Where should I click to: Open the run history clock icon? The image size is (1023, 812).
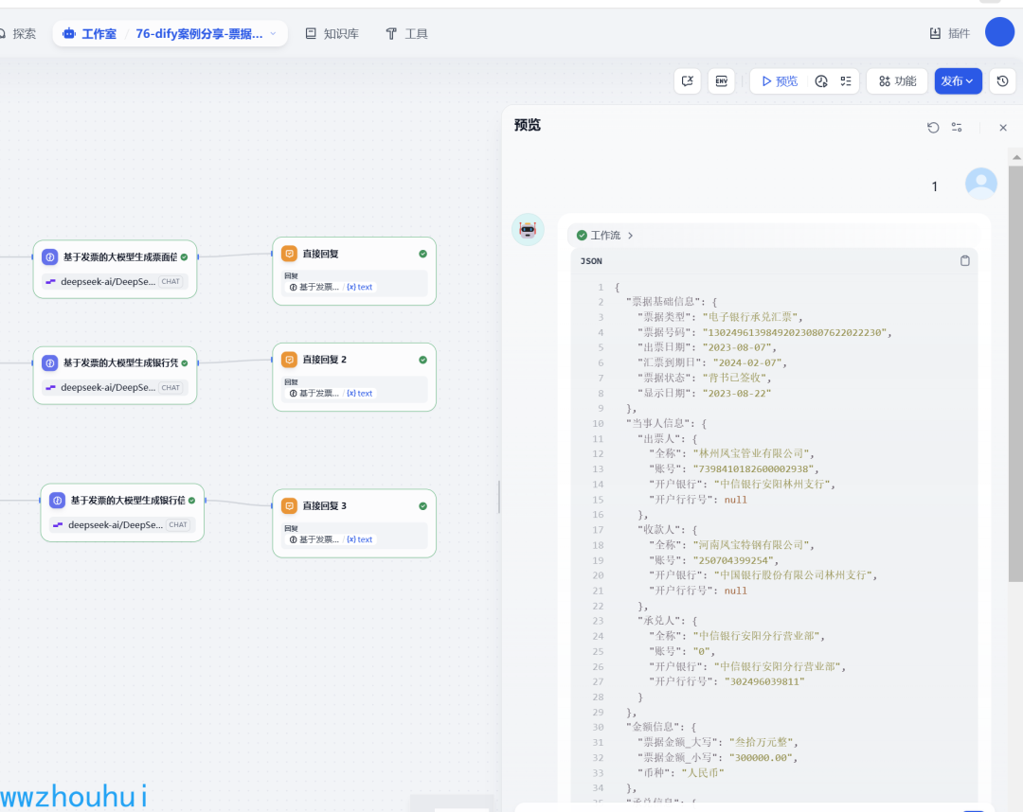point(821,80)
